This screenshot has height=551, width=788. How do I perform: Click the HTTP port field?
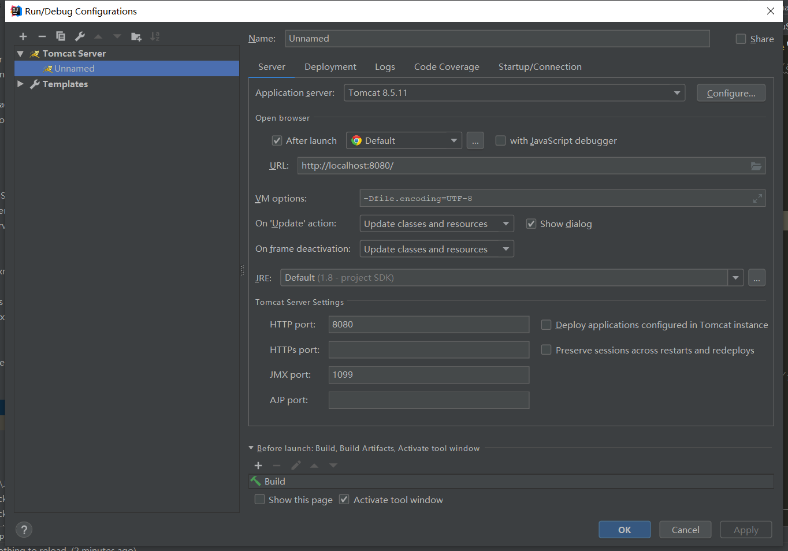[x=429, y=325]
